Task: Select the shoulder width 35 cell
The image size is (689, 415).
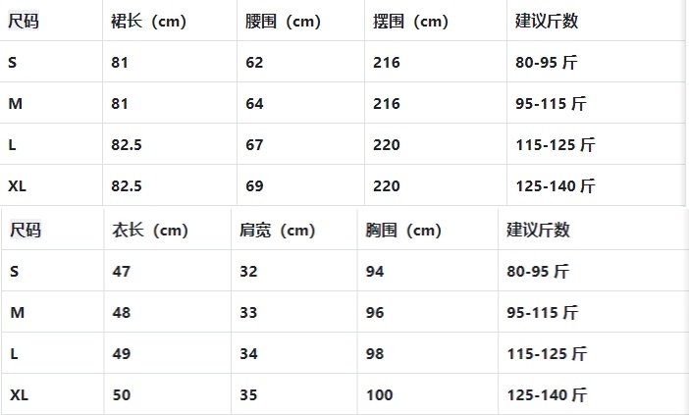Action: pos(248,395)
